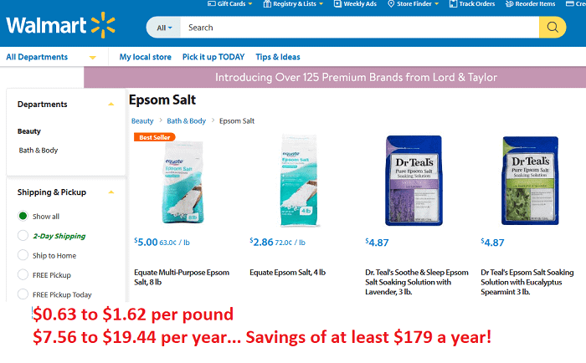Click the Bath & Body breadcrumb link
This screenshot has width=586, height=363.
pos(187,121)
